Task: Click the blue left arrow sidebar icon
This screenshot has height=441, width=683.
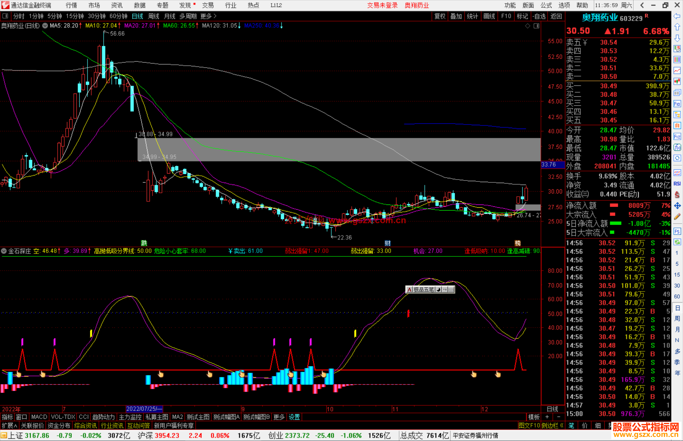Action: click(x=677, y=16)
